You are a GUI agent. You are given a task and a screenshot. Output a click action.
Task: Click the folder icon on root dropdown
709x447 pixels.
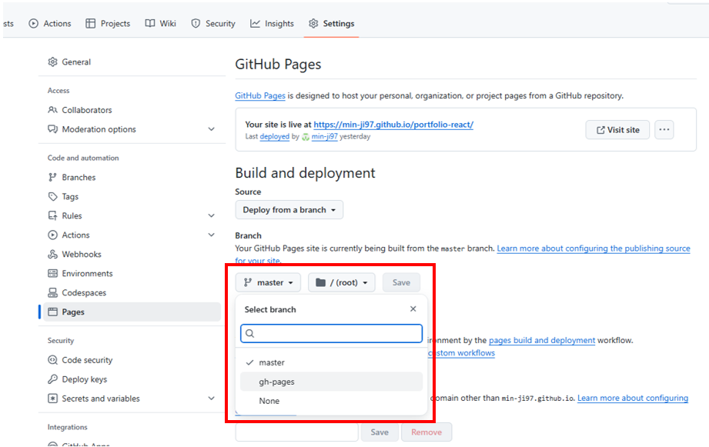pyautogui.click(x=320, y=282)
